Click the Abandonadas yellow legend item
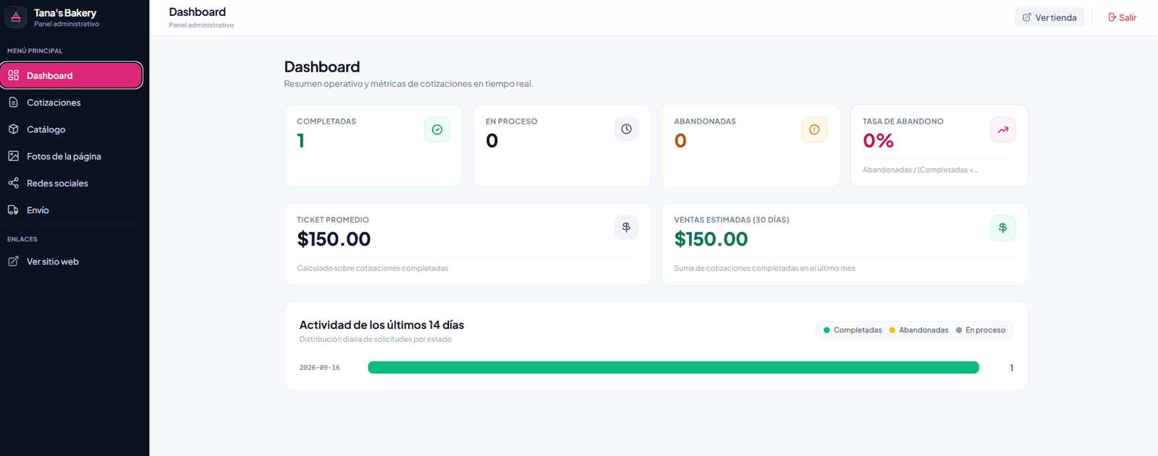Screen dimensions: 1158x456 tap(918, 330)
